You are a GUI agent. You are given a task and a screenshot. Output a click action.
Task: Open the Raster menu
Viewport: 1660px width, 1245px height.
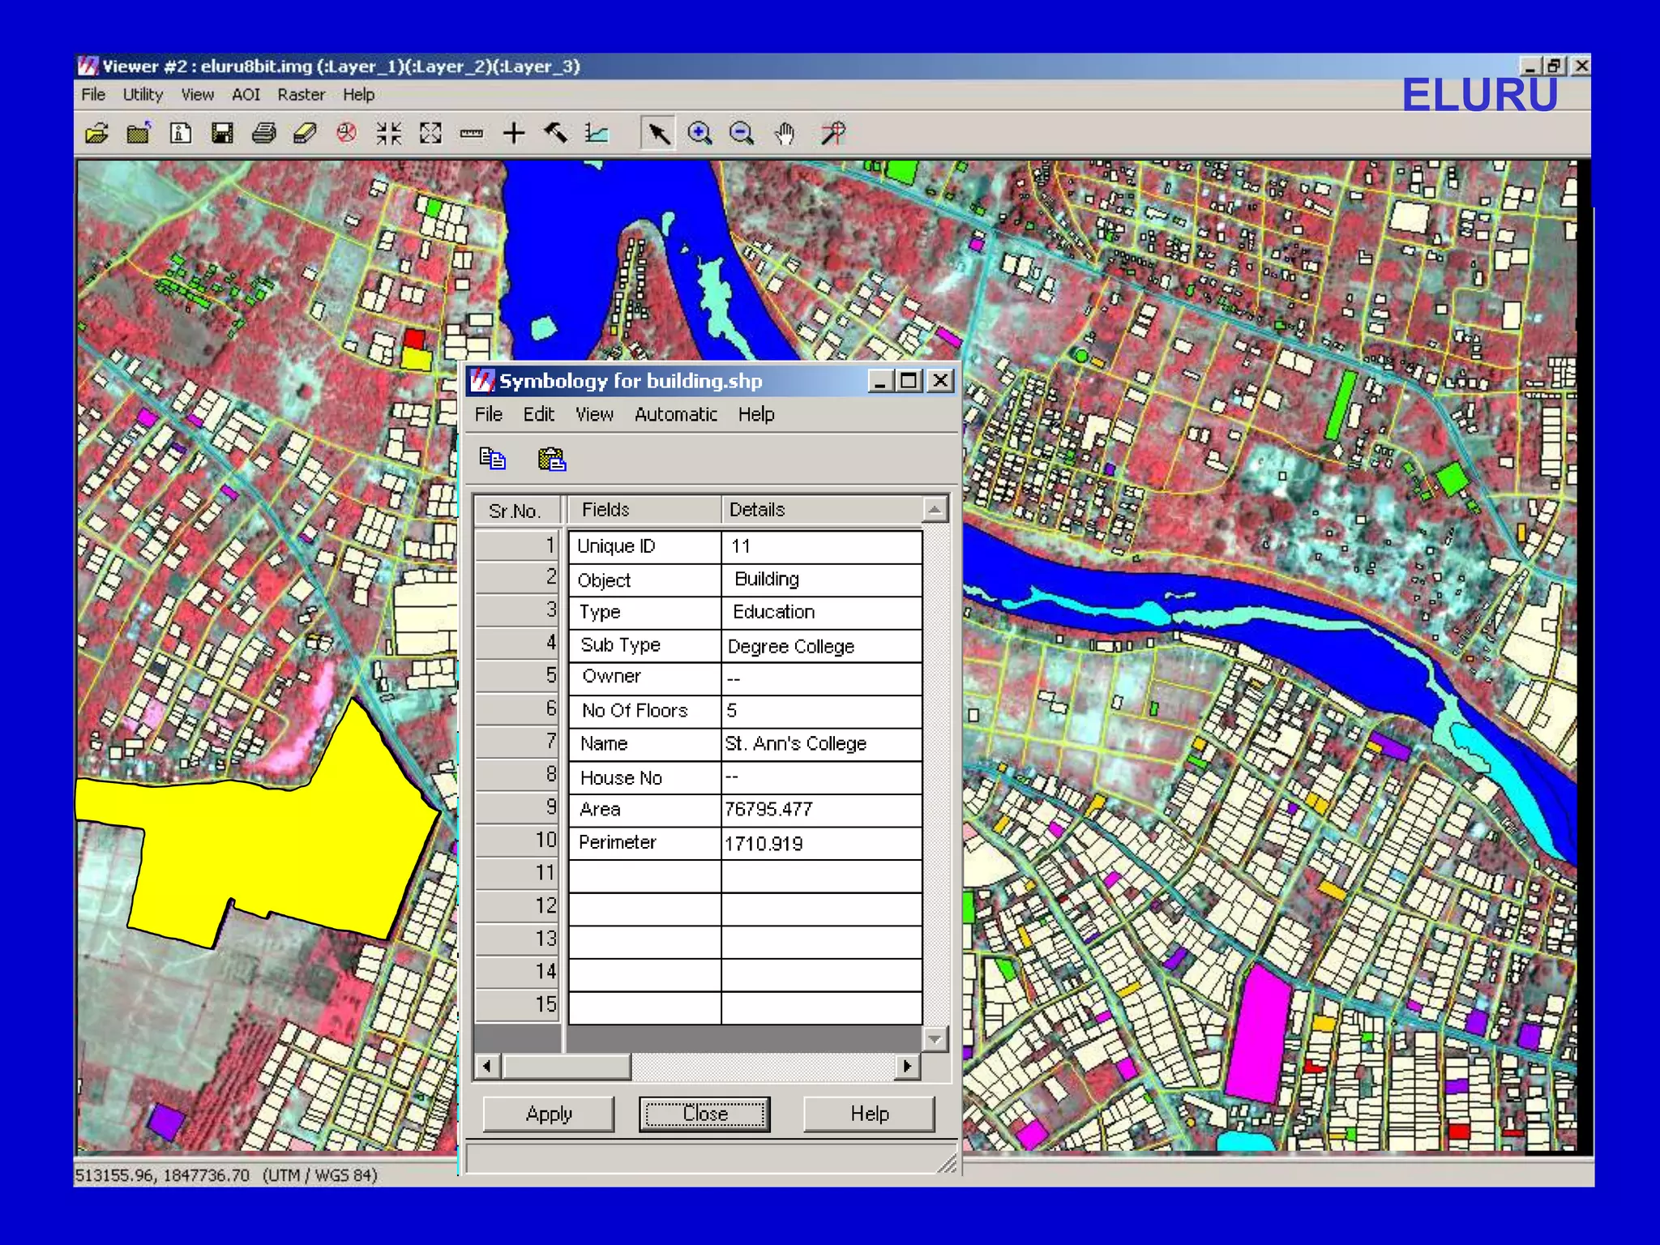pos(301,95)
